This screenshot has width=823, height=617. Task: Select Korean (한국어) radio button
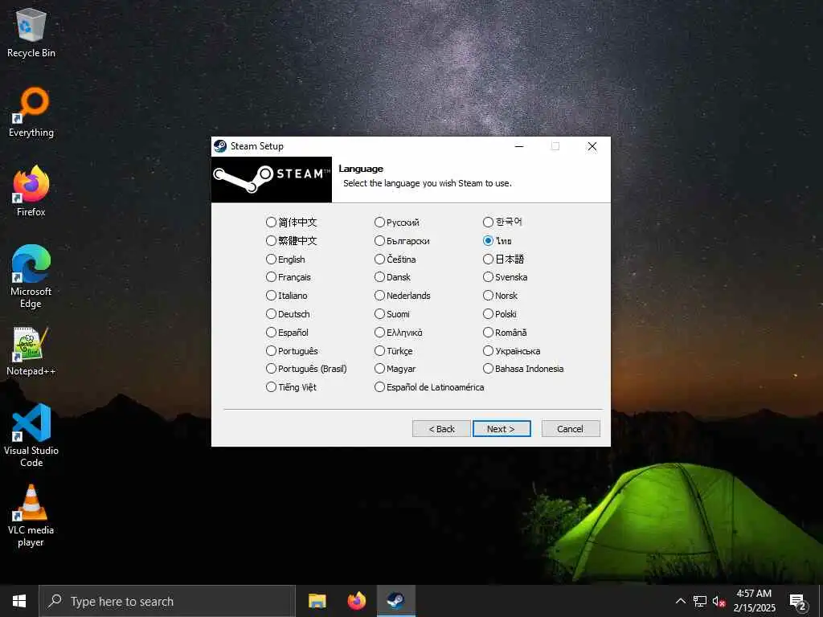click(x=503, y=222)
